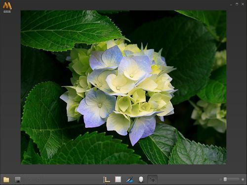Select the white oval eraser tool
The image size is (247, 185).
(x=141, y=180)
